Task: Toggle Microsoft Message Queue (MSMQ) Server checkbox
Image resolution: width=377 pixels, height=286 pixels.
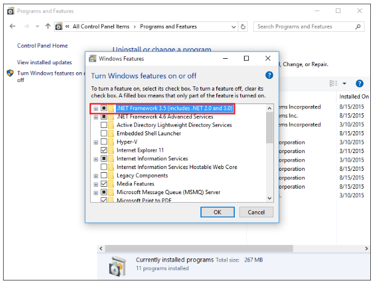Action: [104, 192]
